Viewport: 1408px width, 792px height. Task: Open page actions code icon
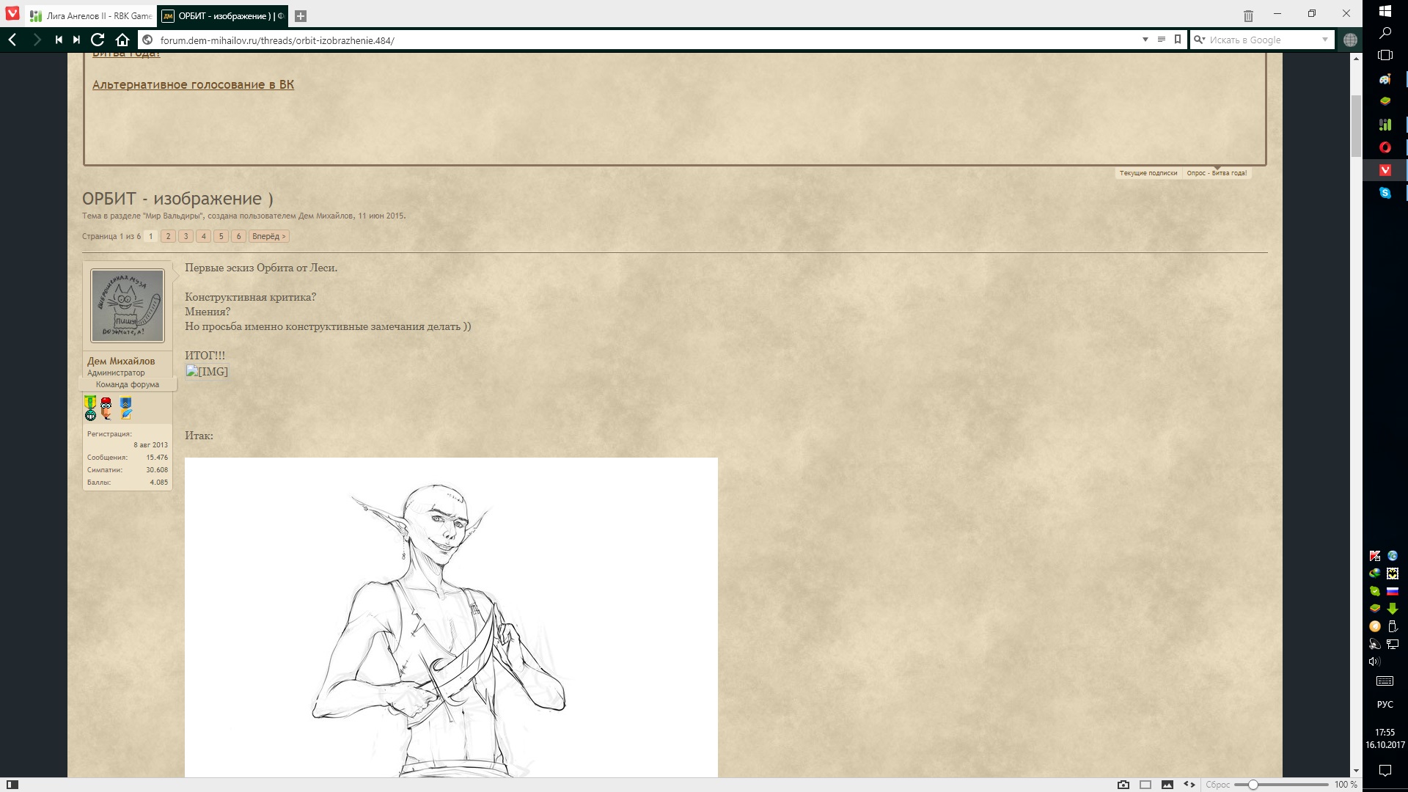(x=1189, y=785)
